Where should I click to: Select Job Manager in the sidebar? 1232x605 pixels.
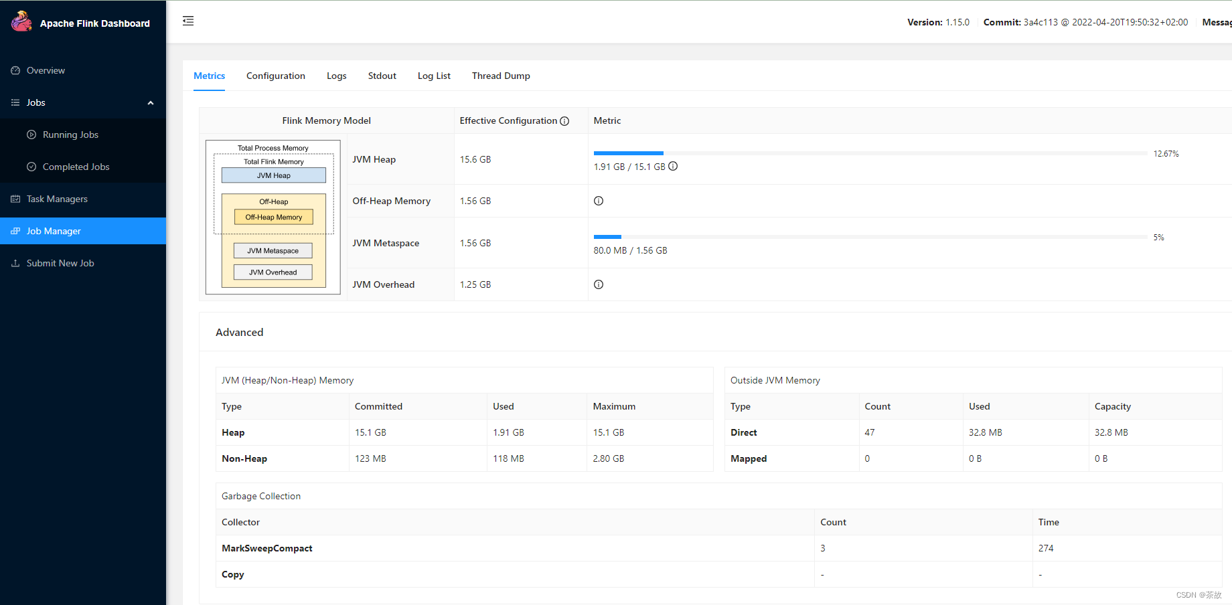(83, 231)
